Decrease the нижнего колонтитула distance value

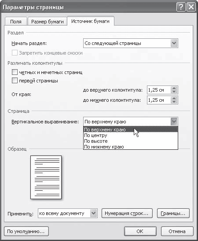click(x=174, y=102)
